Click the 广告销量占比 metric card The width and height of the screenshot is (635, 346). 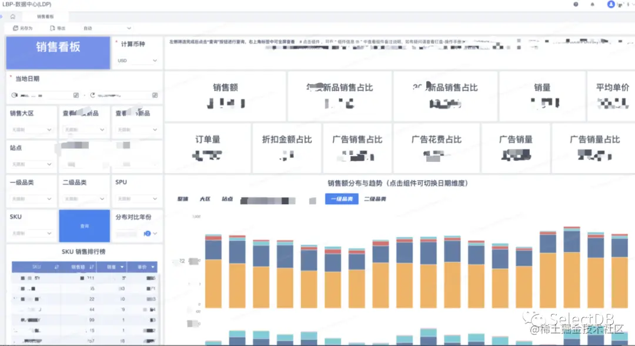pos(594,148)
